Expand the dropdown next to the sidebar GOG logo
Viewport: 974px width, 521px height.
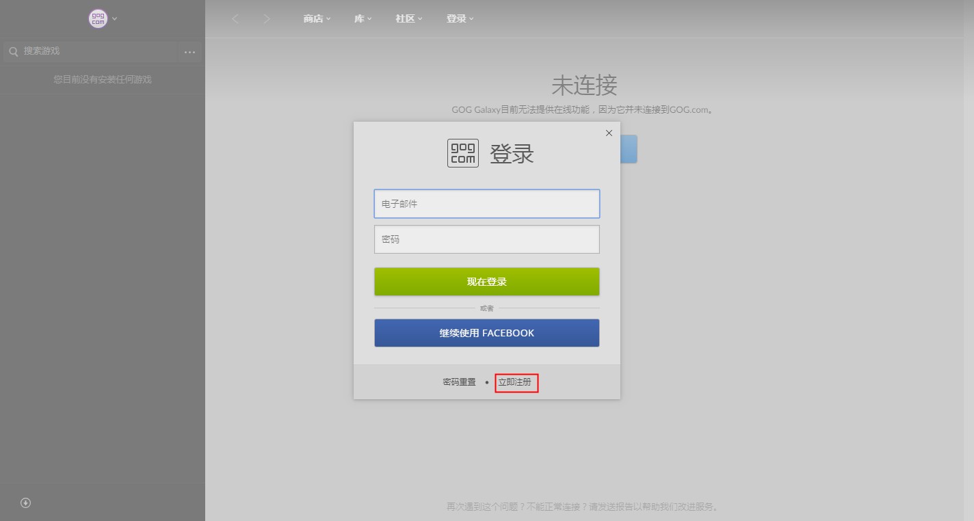tap(114, 18)
